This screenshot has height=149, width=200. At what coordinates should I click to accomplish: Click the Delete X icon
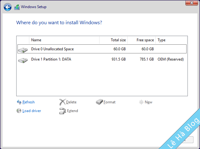(62, 102)
